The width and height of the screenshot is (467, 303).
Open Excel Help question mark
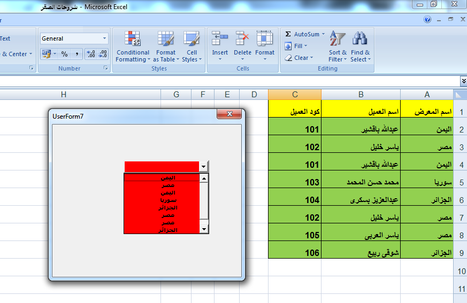[x=427, y=19]
